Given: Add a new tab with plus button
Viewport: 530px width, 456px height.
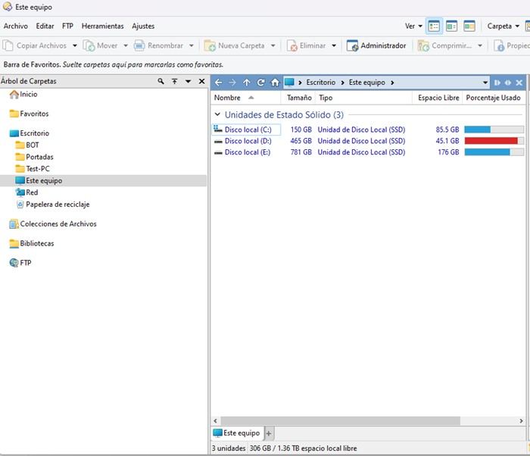Looking at the screenshot, I should point(269,433).
